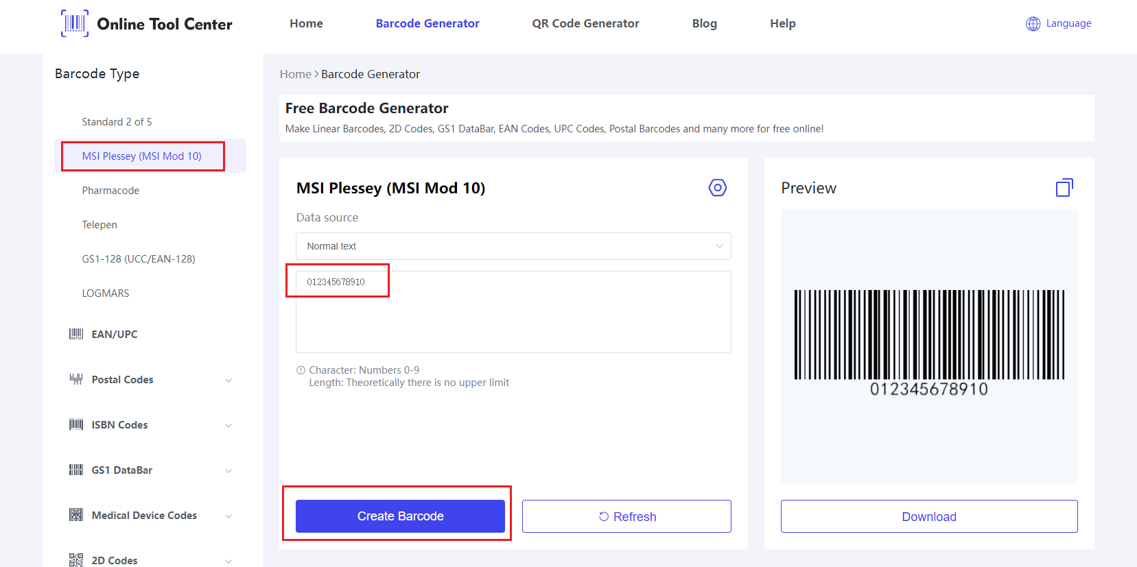Click the Barcode Generator breadcrumb

click(371, 74)
